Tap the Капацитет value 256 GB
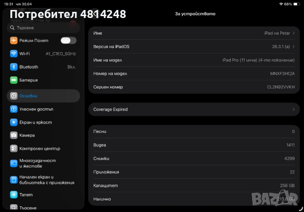Screen dimensions: 304x212 [287, 185]
